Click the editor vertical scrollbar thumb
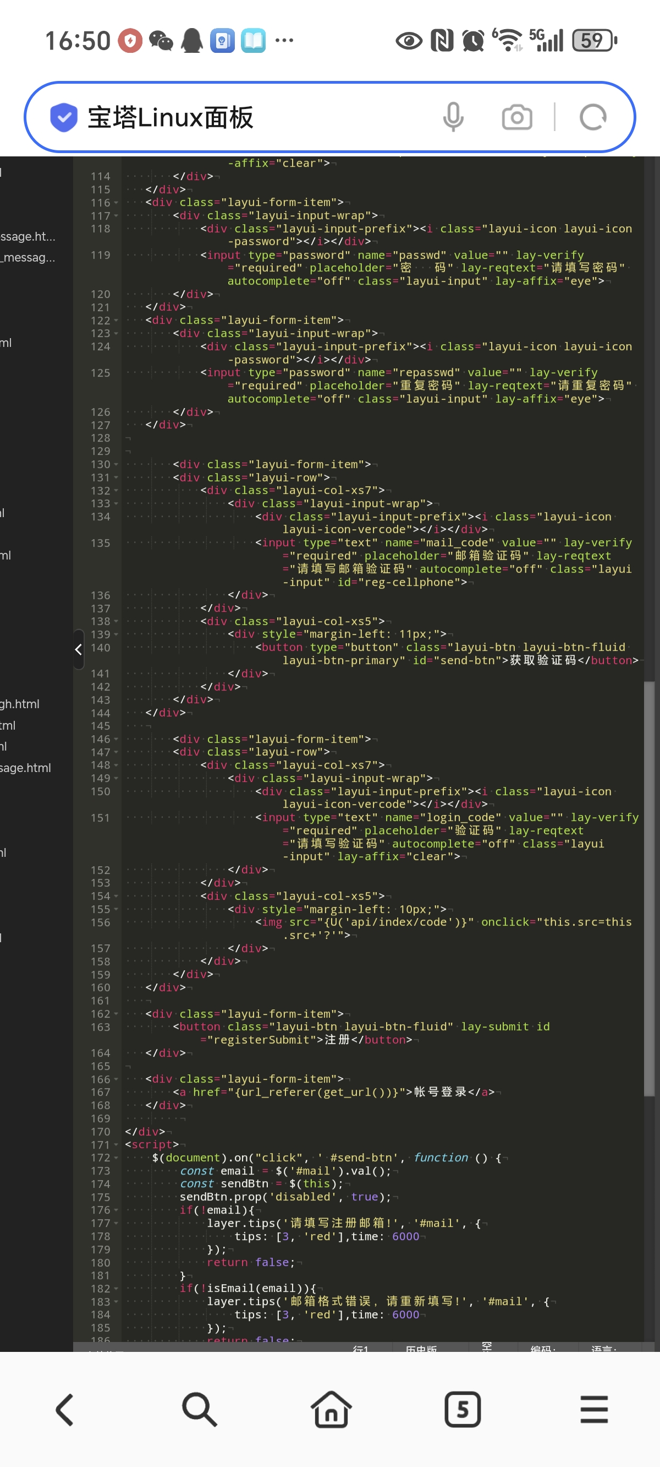Image resolution: width=660 pixels, height=1467 pixels. (x=648, y=888)
